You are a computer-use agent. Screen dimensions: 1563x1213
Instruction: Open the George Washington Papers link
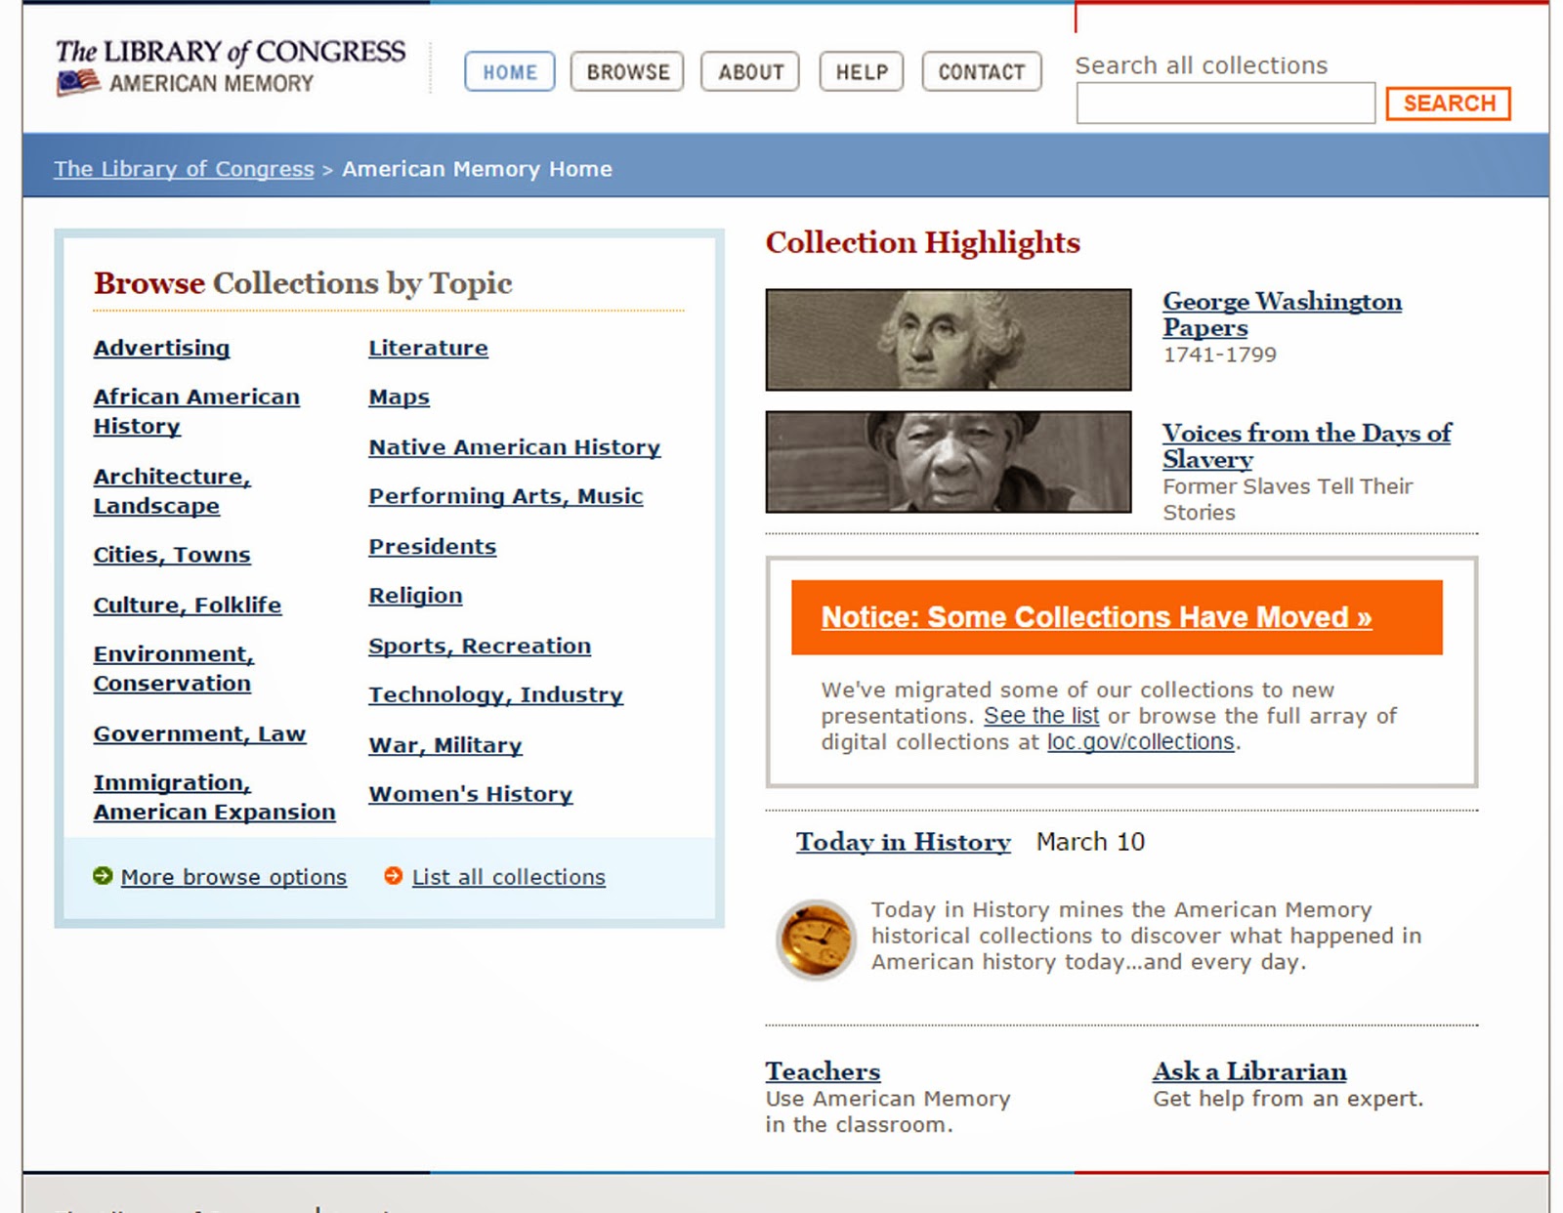pos(1282,314)
